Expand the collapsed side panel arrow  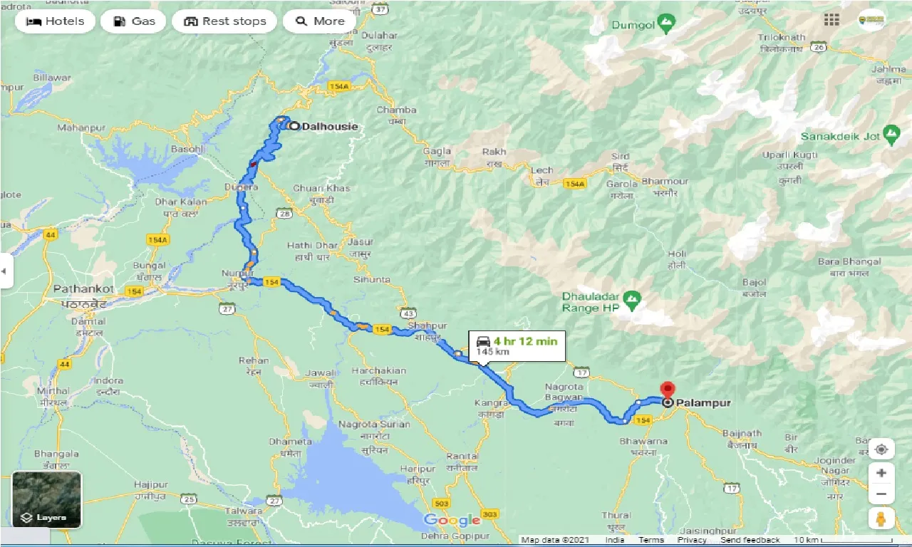(6, 271)
